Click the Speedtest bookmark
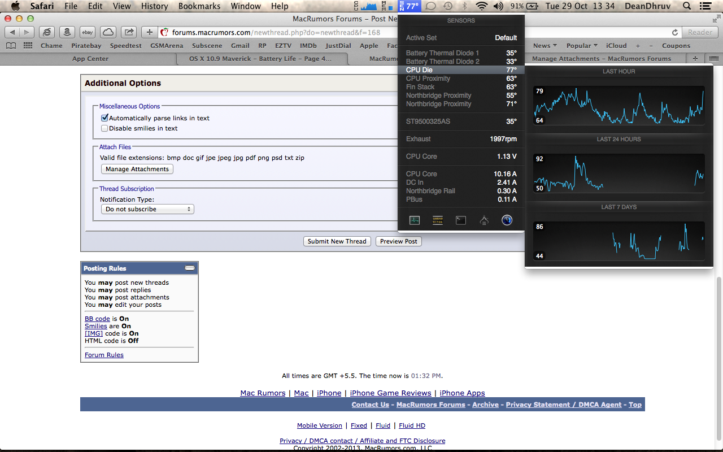Viewport: 723px width, 452px height. pyautogui.click(x=125, y=46)
